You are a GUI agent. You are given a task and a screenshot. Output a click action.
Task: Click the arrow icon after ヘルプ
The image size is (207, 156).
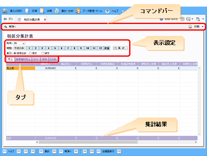coord(123,11)
